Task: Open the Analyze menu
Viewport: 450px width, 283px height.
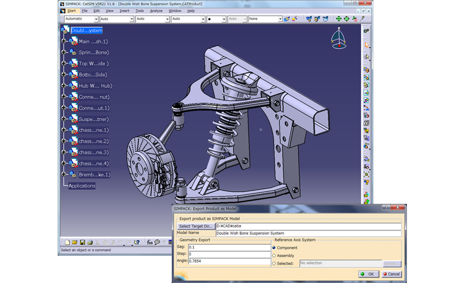Action: pyautogui.click(x=156, y=11)
